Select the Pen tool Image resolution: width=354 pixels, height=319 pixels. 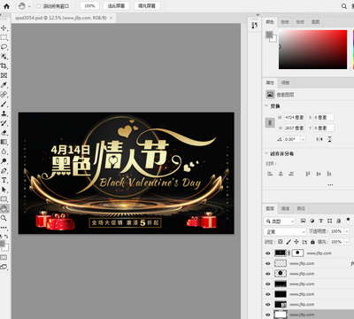pyautogui.click(x=4, y=171)
